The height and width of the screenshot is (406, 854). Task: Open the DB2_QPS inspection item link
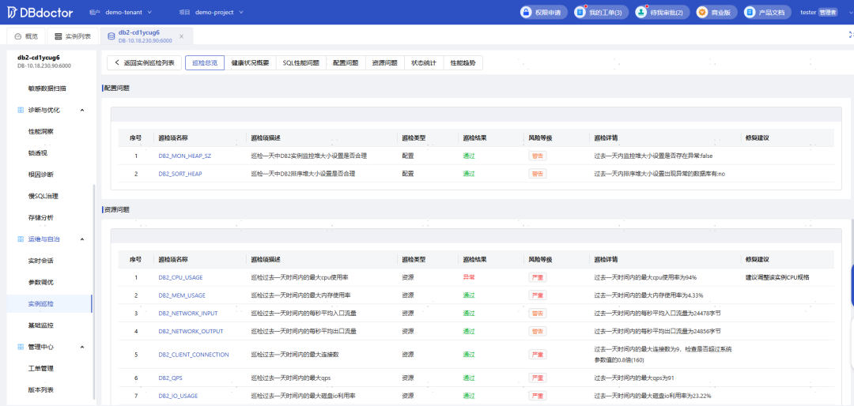pyautogui.click(x=169, y=378)
